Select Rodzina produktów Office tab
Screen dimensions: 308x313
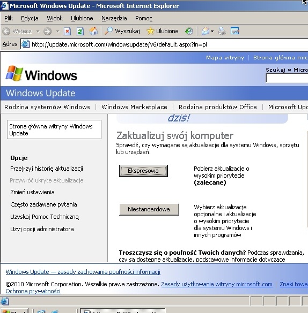pyautogui.click(x=218, y=107)
